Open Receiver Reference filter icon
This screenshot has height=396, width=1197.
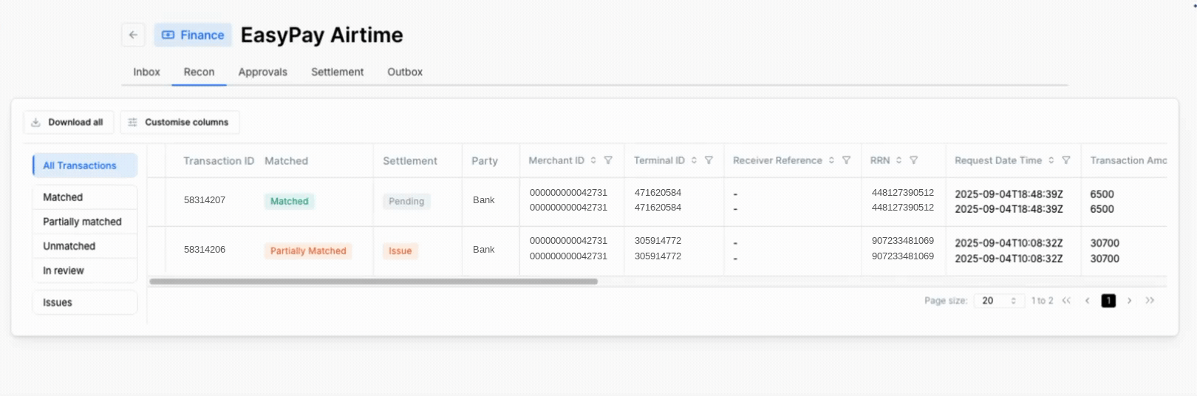pos(846,160)
